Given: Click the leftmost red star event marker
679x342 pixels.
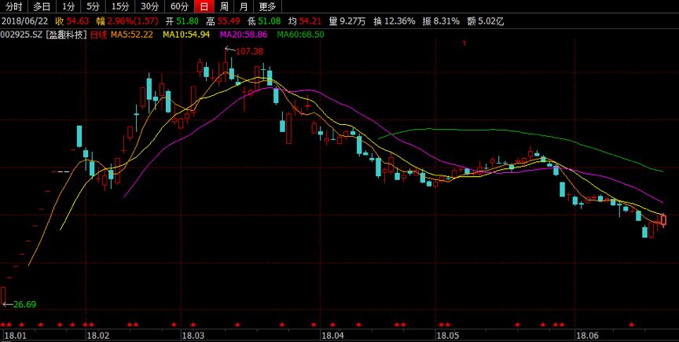Looking at the screenshot, I should pyautogui.click(x=3, y=324).
